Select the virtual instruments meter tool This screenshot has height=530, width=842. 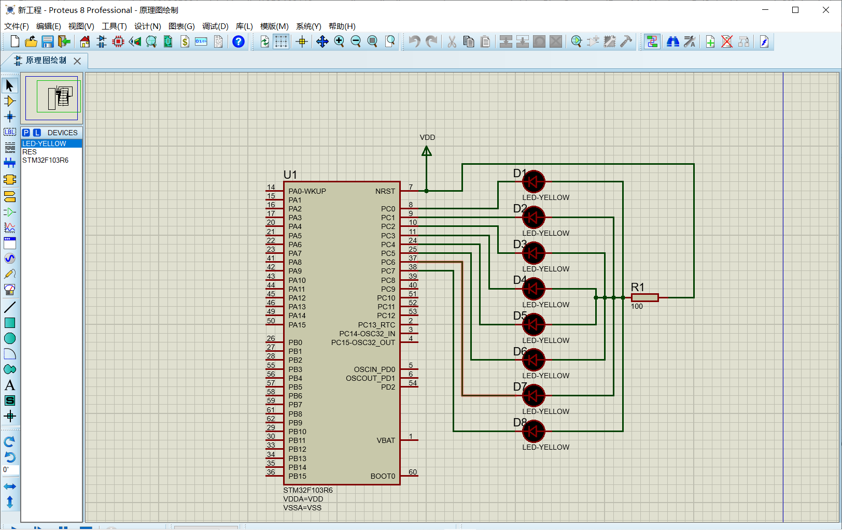[10, 289]
